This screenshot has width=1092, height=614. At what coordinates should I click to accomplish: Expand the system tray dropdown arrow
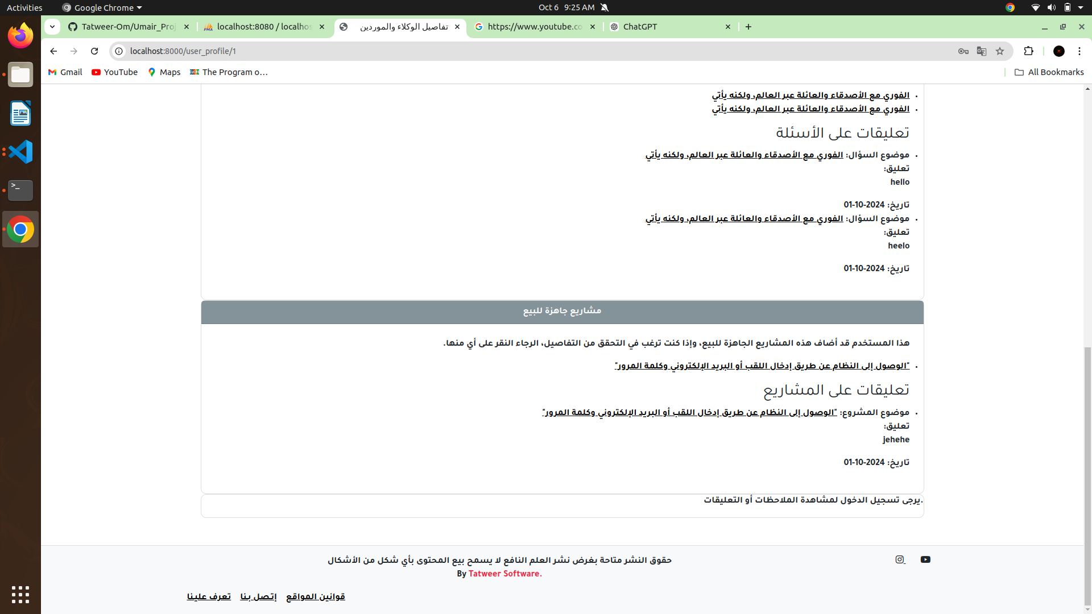(1079, 7)
